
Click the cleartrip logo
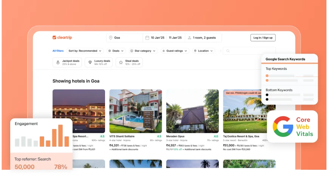click(x=62, y=37)
